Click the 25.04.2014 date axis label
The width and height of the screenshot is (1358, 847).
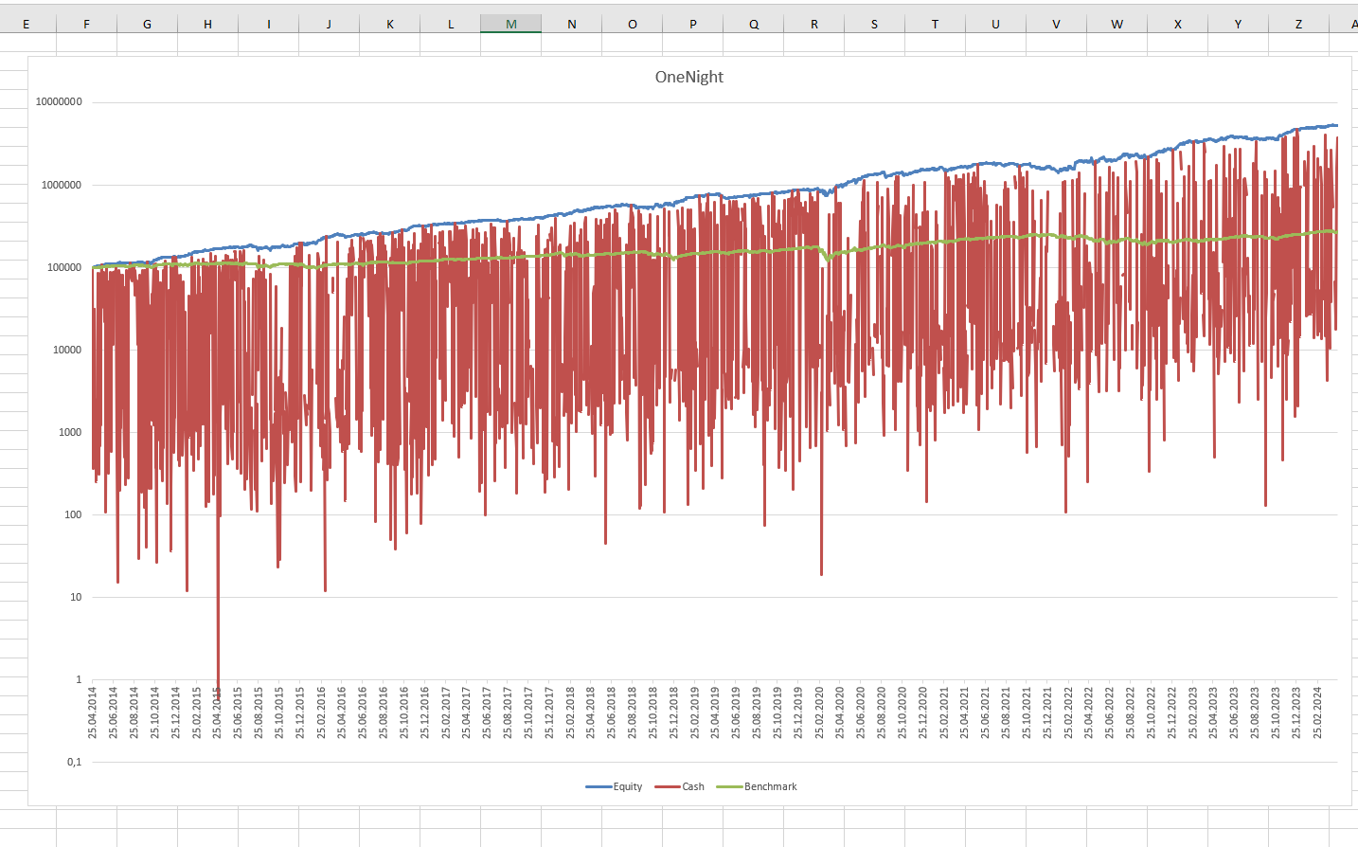tap(93, 712)
